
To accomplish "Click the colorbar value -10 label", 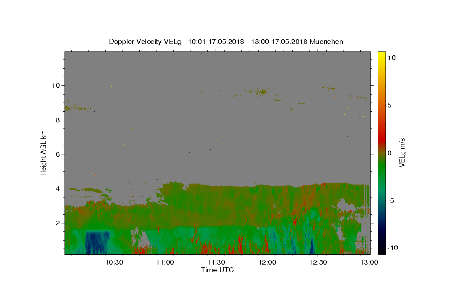I will pyautogui.click(x=392, y=248).
